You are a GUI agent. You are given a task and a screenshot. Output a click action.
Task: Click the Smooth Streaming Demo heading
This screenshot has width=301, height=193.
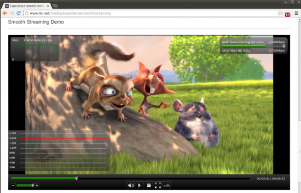36,22
